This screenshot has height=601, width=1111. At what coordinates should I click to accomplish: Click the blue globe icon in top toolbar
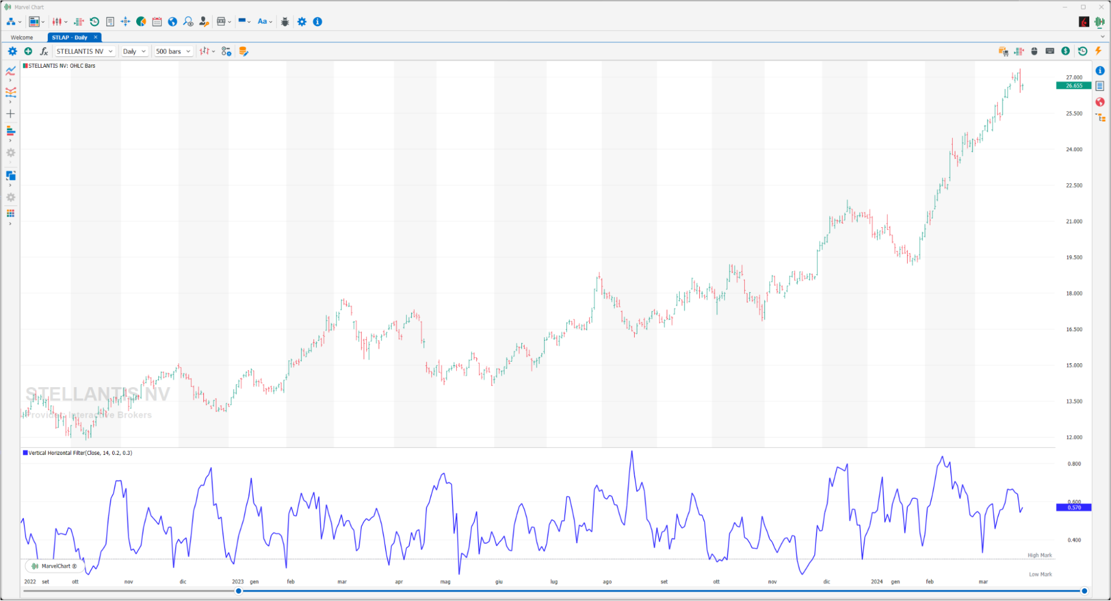tap(172, 22)
